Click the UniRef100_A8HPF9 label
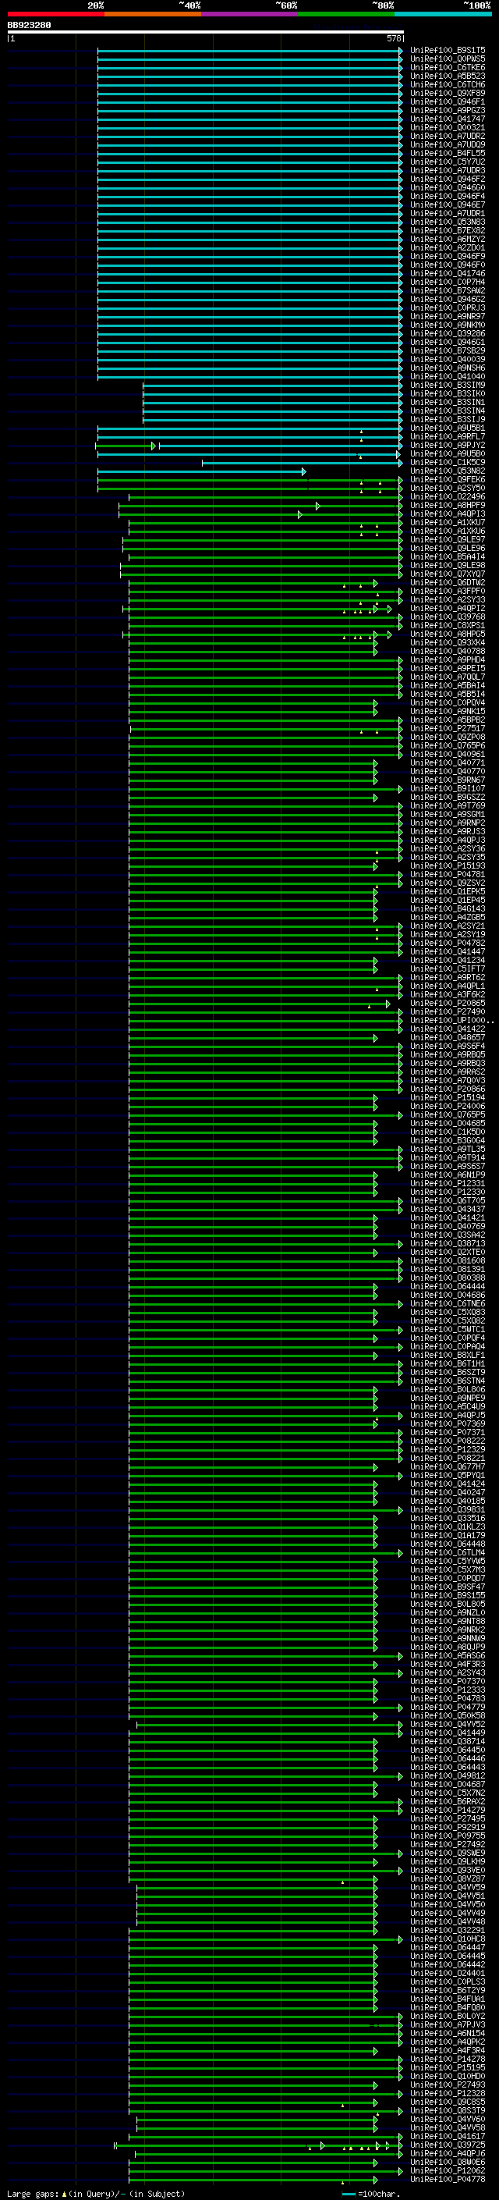The height and width of the screenshot is (2200, 499). point(448,506)
